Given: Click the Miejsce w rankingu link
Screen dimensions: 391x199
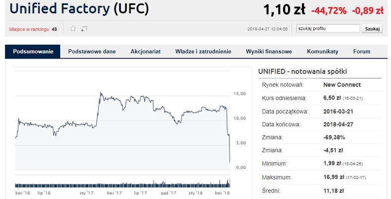Looking at the screenshot, I should coord(29,29).
